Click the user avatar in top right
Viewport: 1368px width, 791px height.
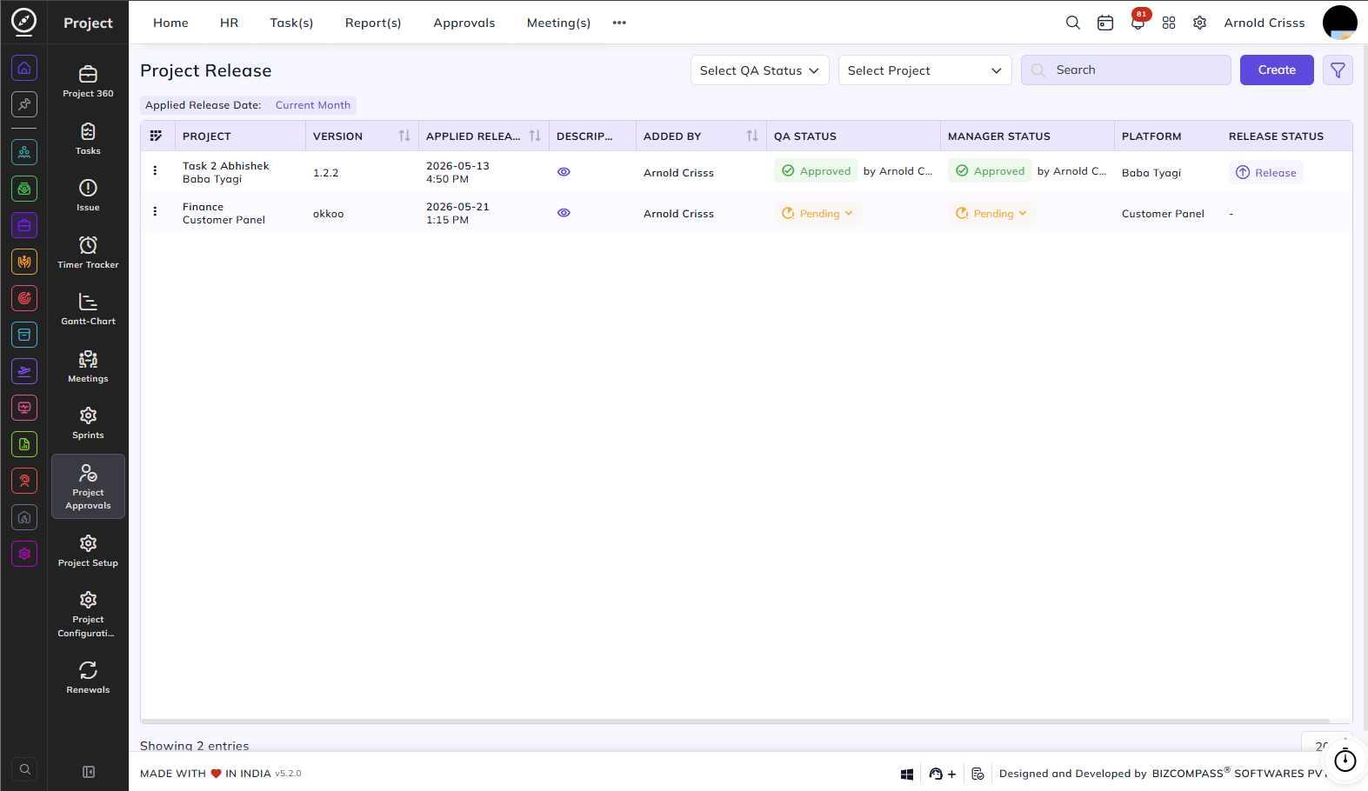[x=1339, y=23]
